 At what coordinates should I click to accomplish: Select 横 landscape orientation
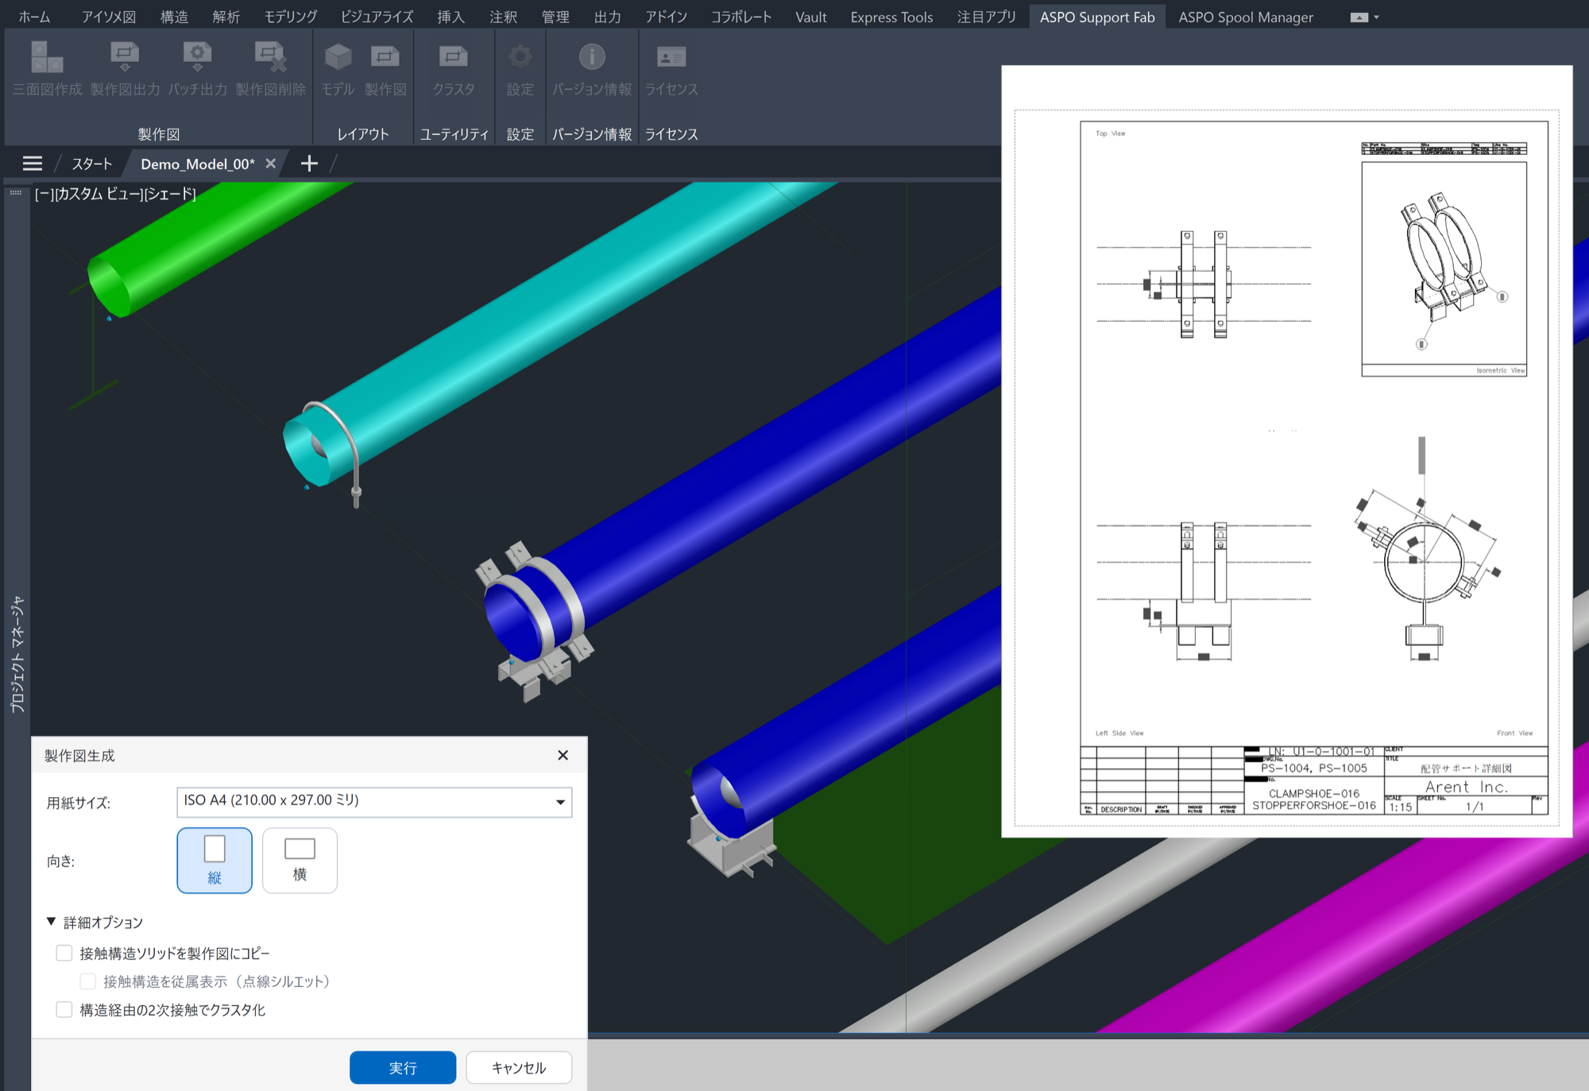tap(300, 861)
